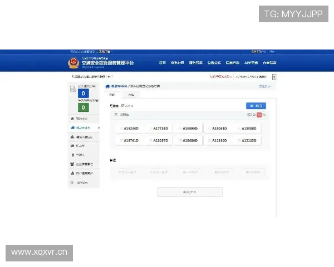334x267 pixels.
Task: Select plate number A19256D
Action: click(129, 128)
